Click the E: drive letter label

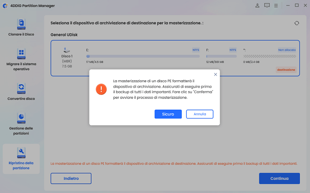pyautogui.click(x=88, y=50)
